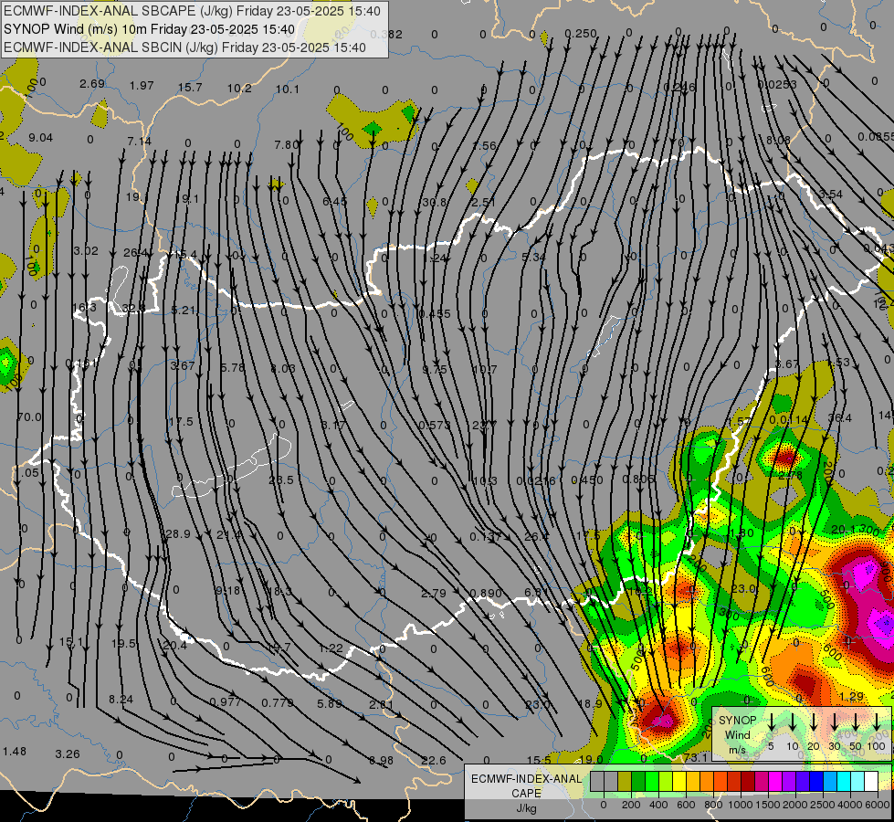Click the 36.4 value on the map

840,418
